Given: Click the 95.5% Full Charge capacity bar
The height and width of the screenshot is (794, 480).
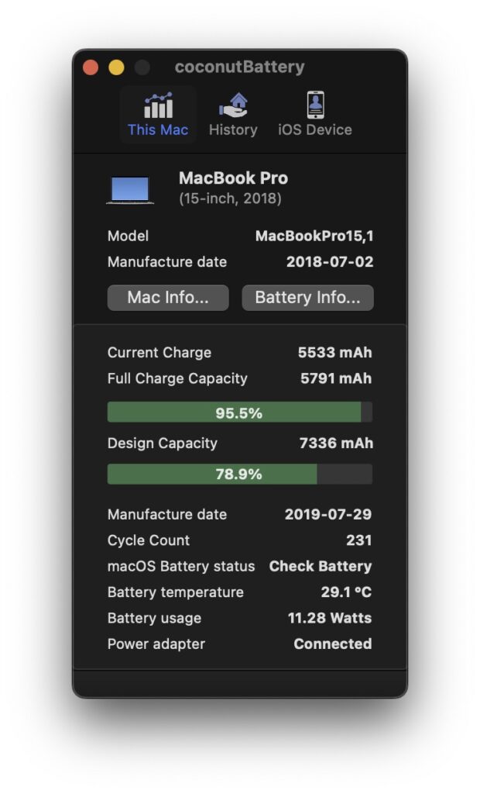Looking at the screenshot, I should [x=239, y=412].
